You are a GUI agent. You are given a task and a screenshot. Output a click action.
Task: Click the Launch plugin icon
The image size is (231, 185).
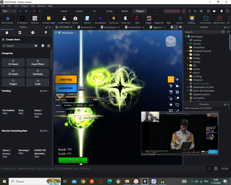[180, 18]
